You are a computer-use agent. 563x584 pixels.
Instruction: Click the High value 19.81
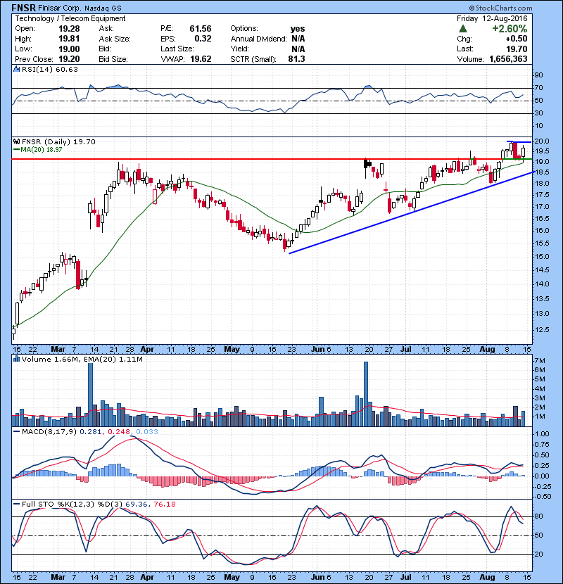(x=69, y=39)
